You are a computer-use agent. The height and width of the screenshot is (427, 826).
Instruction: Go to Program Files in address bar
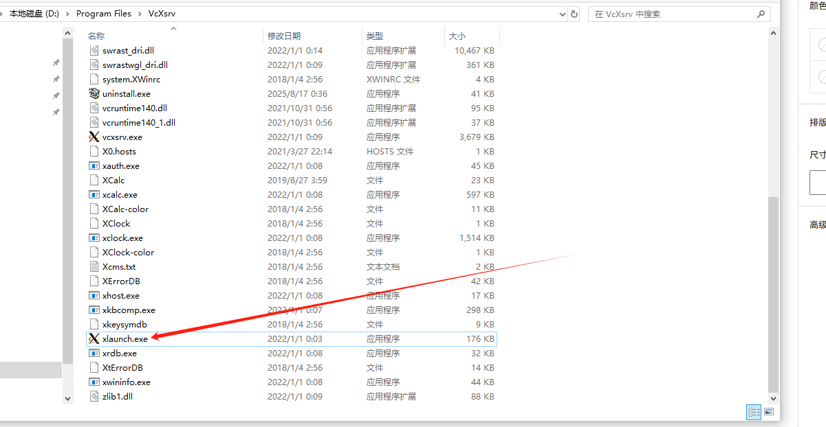104,14
